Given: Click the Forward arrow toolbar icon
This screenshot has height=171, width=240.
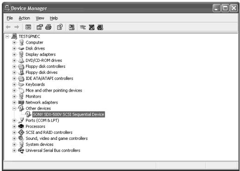Looking at the screenshot, I should click(x=17, y=27).
